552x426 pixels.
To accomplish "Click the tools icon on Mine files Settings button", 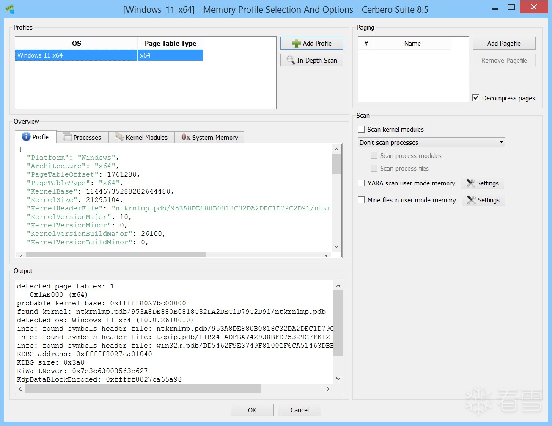I will (471, 200).
